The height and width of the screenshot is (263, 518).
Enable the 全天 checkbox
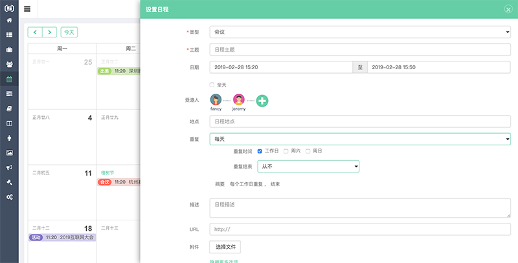click(x=212, y=85)
